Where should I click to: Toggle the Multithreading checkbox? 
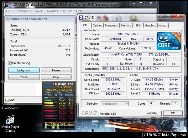click(x=10, y=63)
